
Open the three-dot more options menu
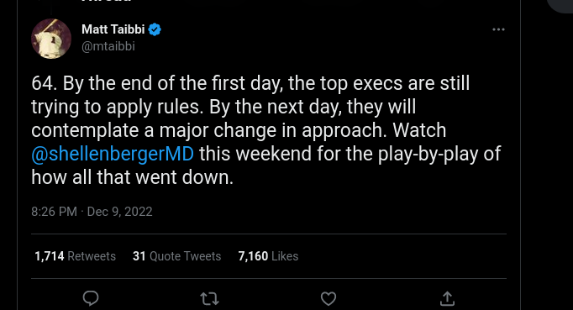point(498,29)
